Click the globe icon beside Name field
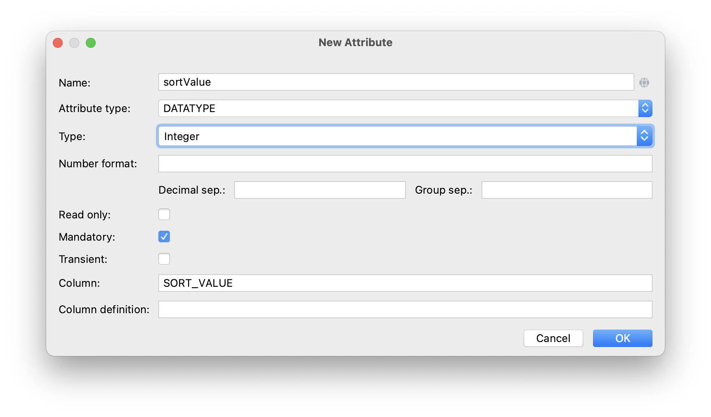The width and height of the screenshot is (711, 417). tap(644, 82)
